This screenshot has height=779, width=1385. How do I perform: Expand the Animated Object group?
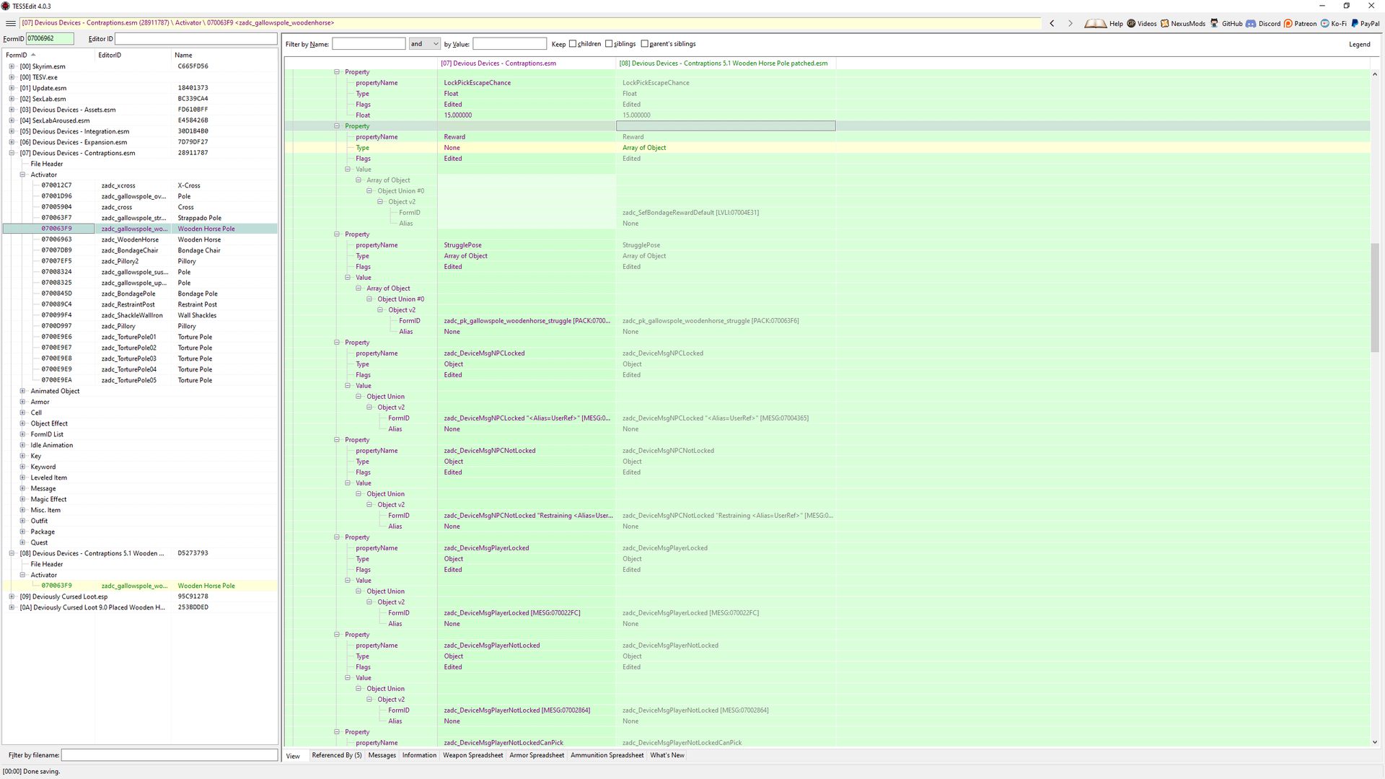(x=22, y=391)
